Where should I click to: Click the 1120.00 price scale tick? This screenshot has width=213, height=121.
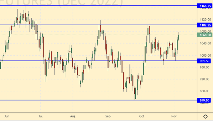(205, 20)
